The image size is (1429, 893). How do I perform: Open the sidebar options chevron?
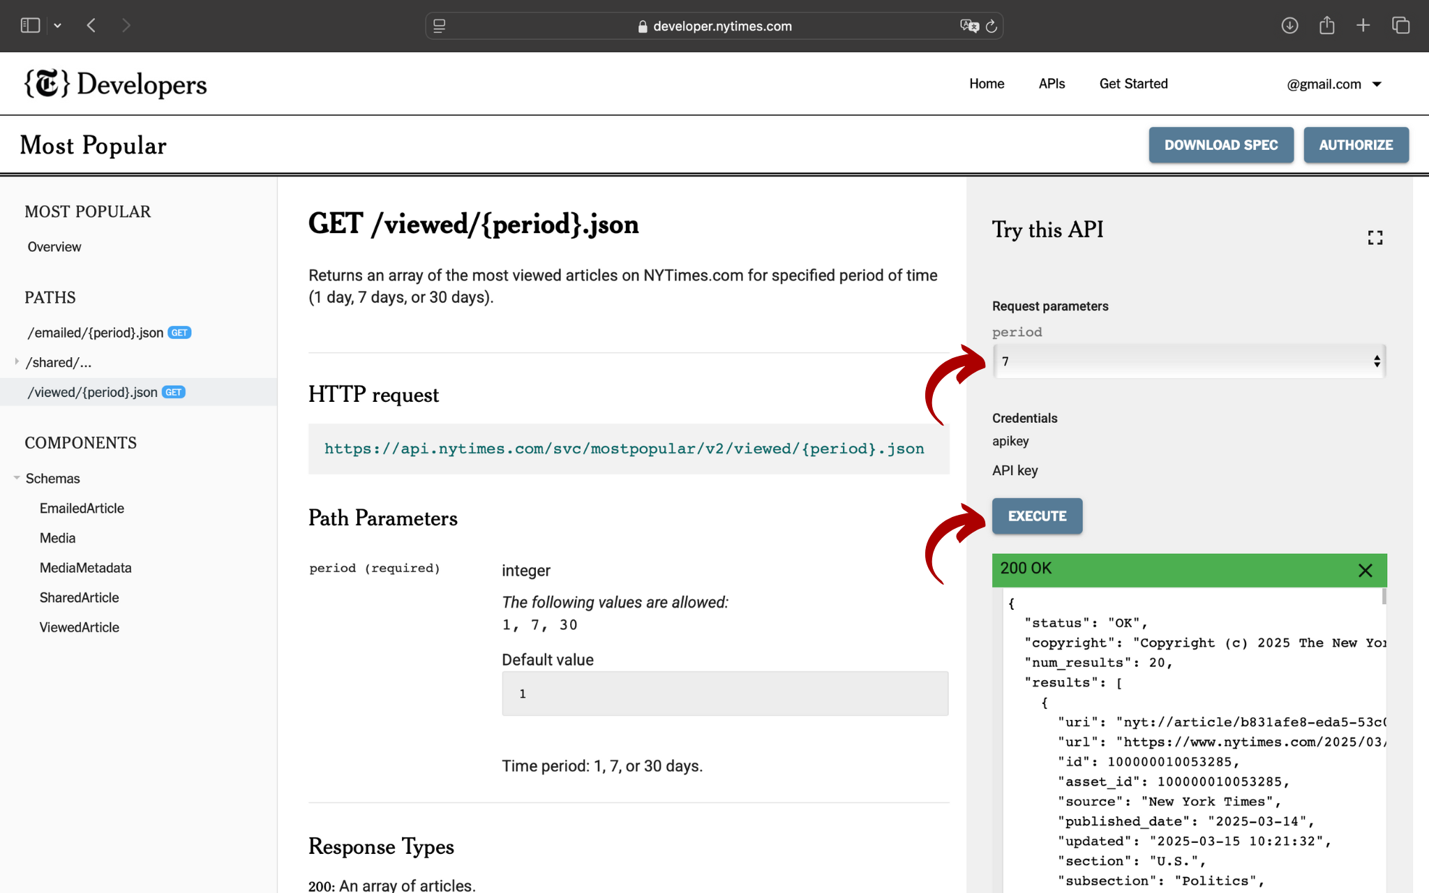point(58,26)
